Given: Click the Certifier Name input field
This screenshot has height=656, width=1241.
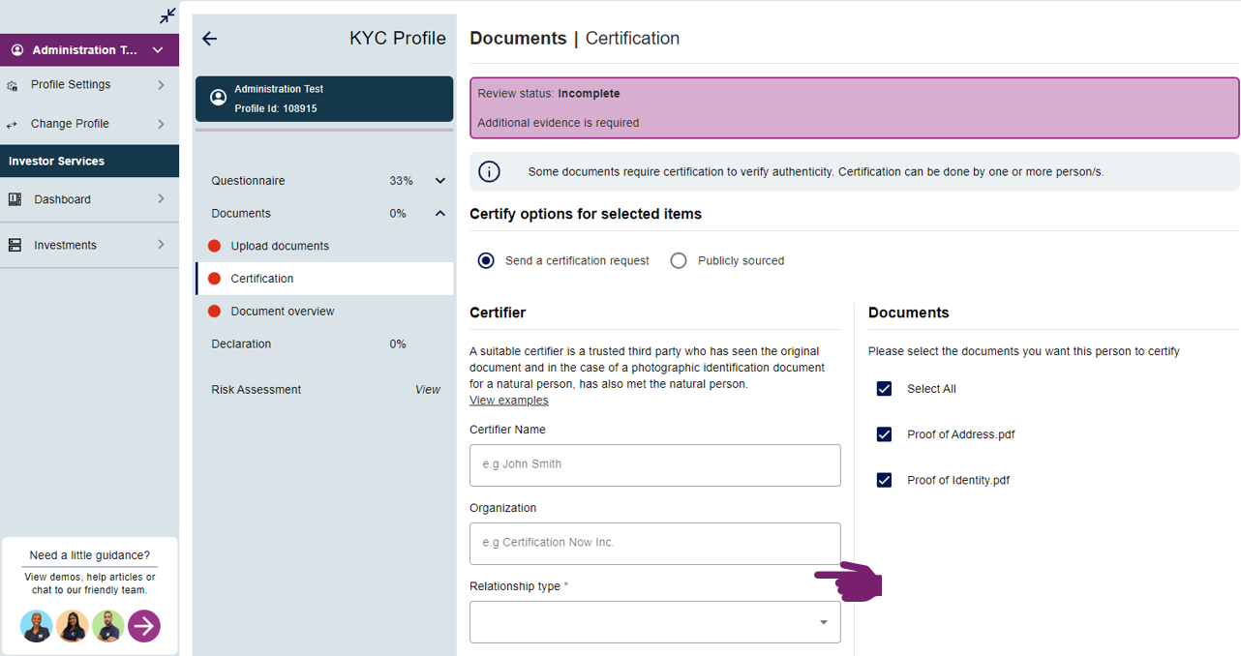Looking at the screenshot, I should pyautogui.click(x=654, y=464).
